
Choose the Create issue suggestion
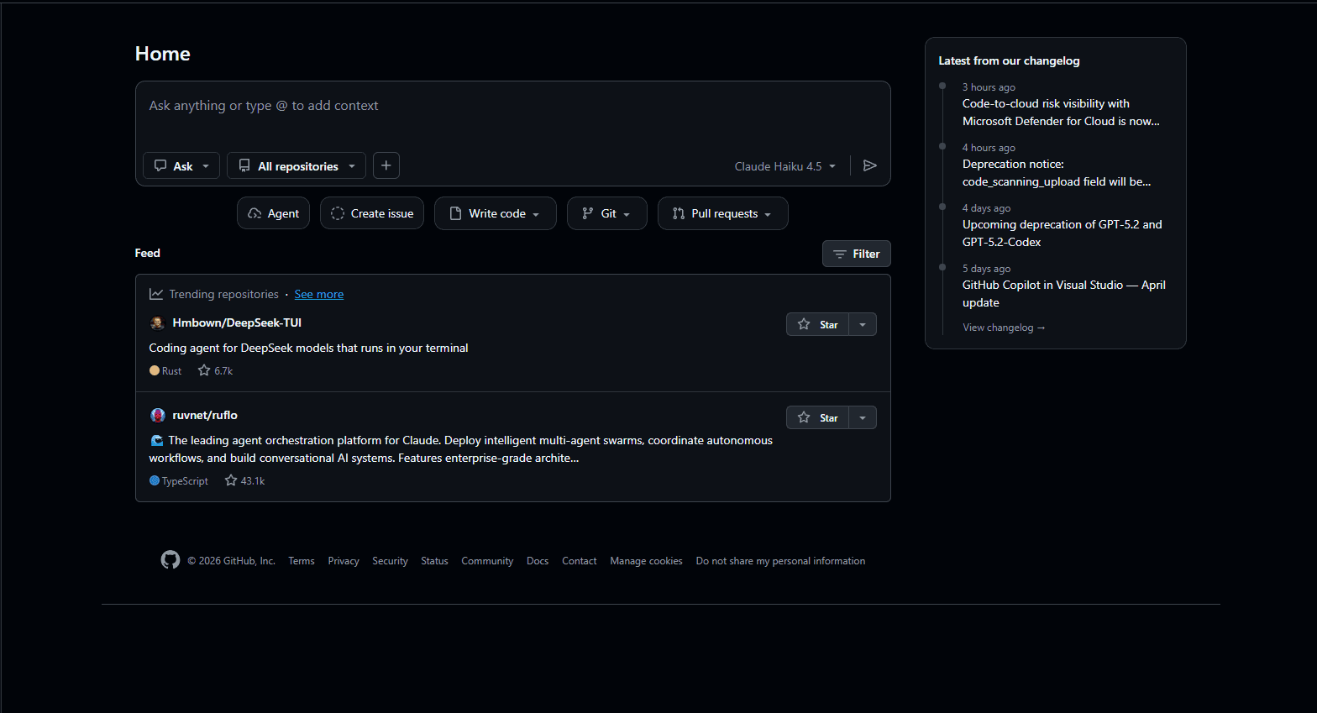372,213
